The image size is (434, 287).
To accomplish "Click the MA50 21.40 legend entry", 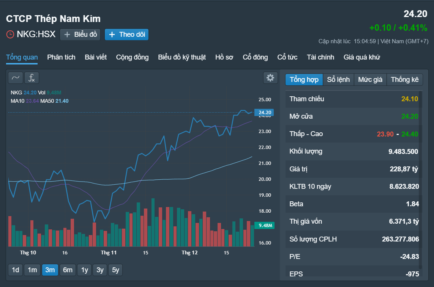I will 55,101.
